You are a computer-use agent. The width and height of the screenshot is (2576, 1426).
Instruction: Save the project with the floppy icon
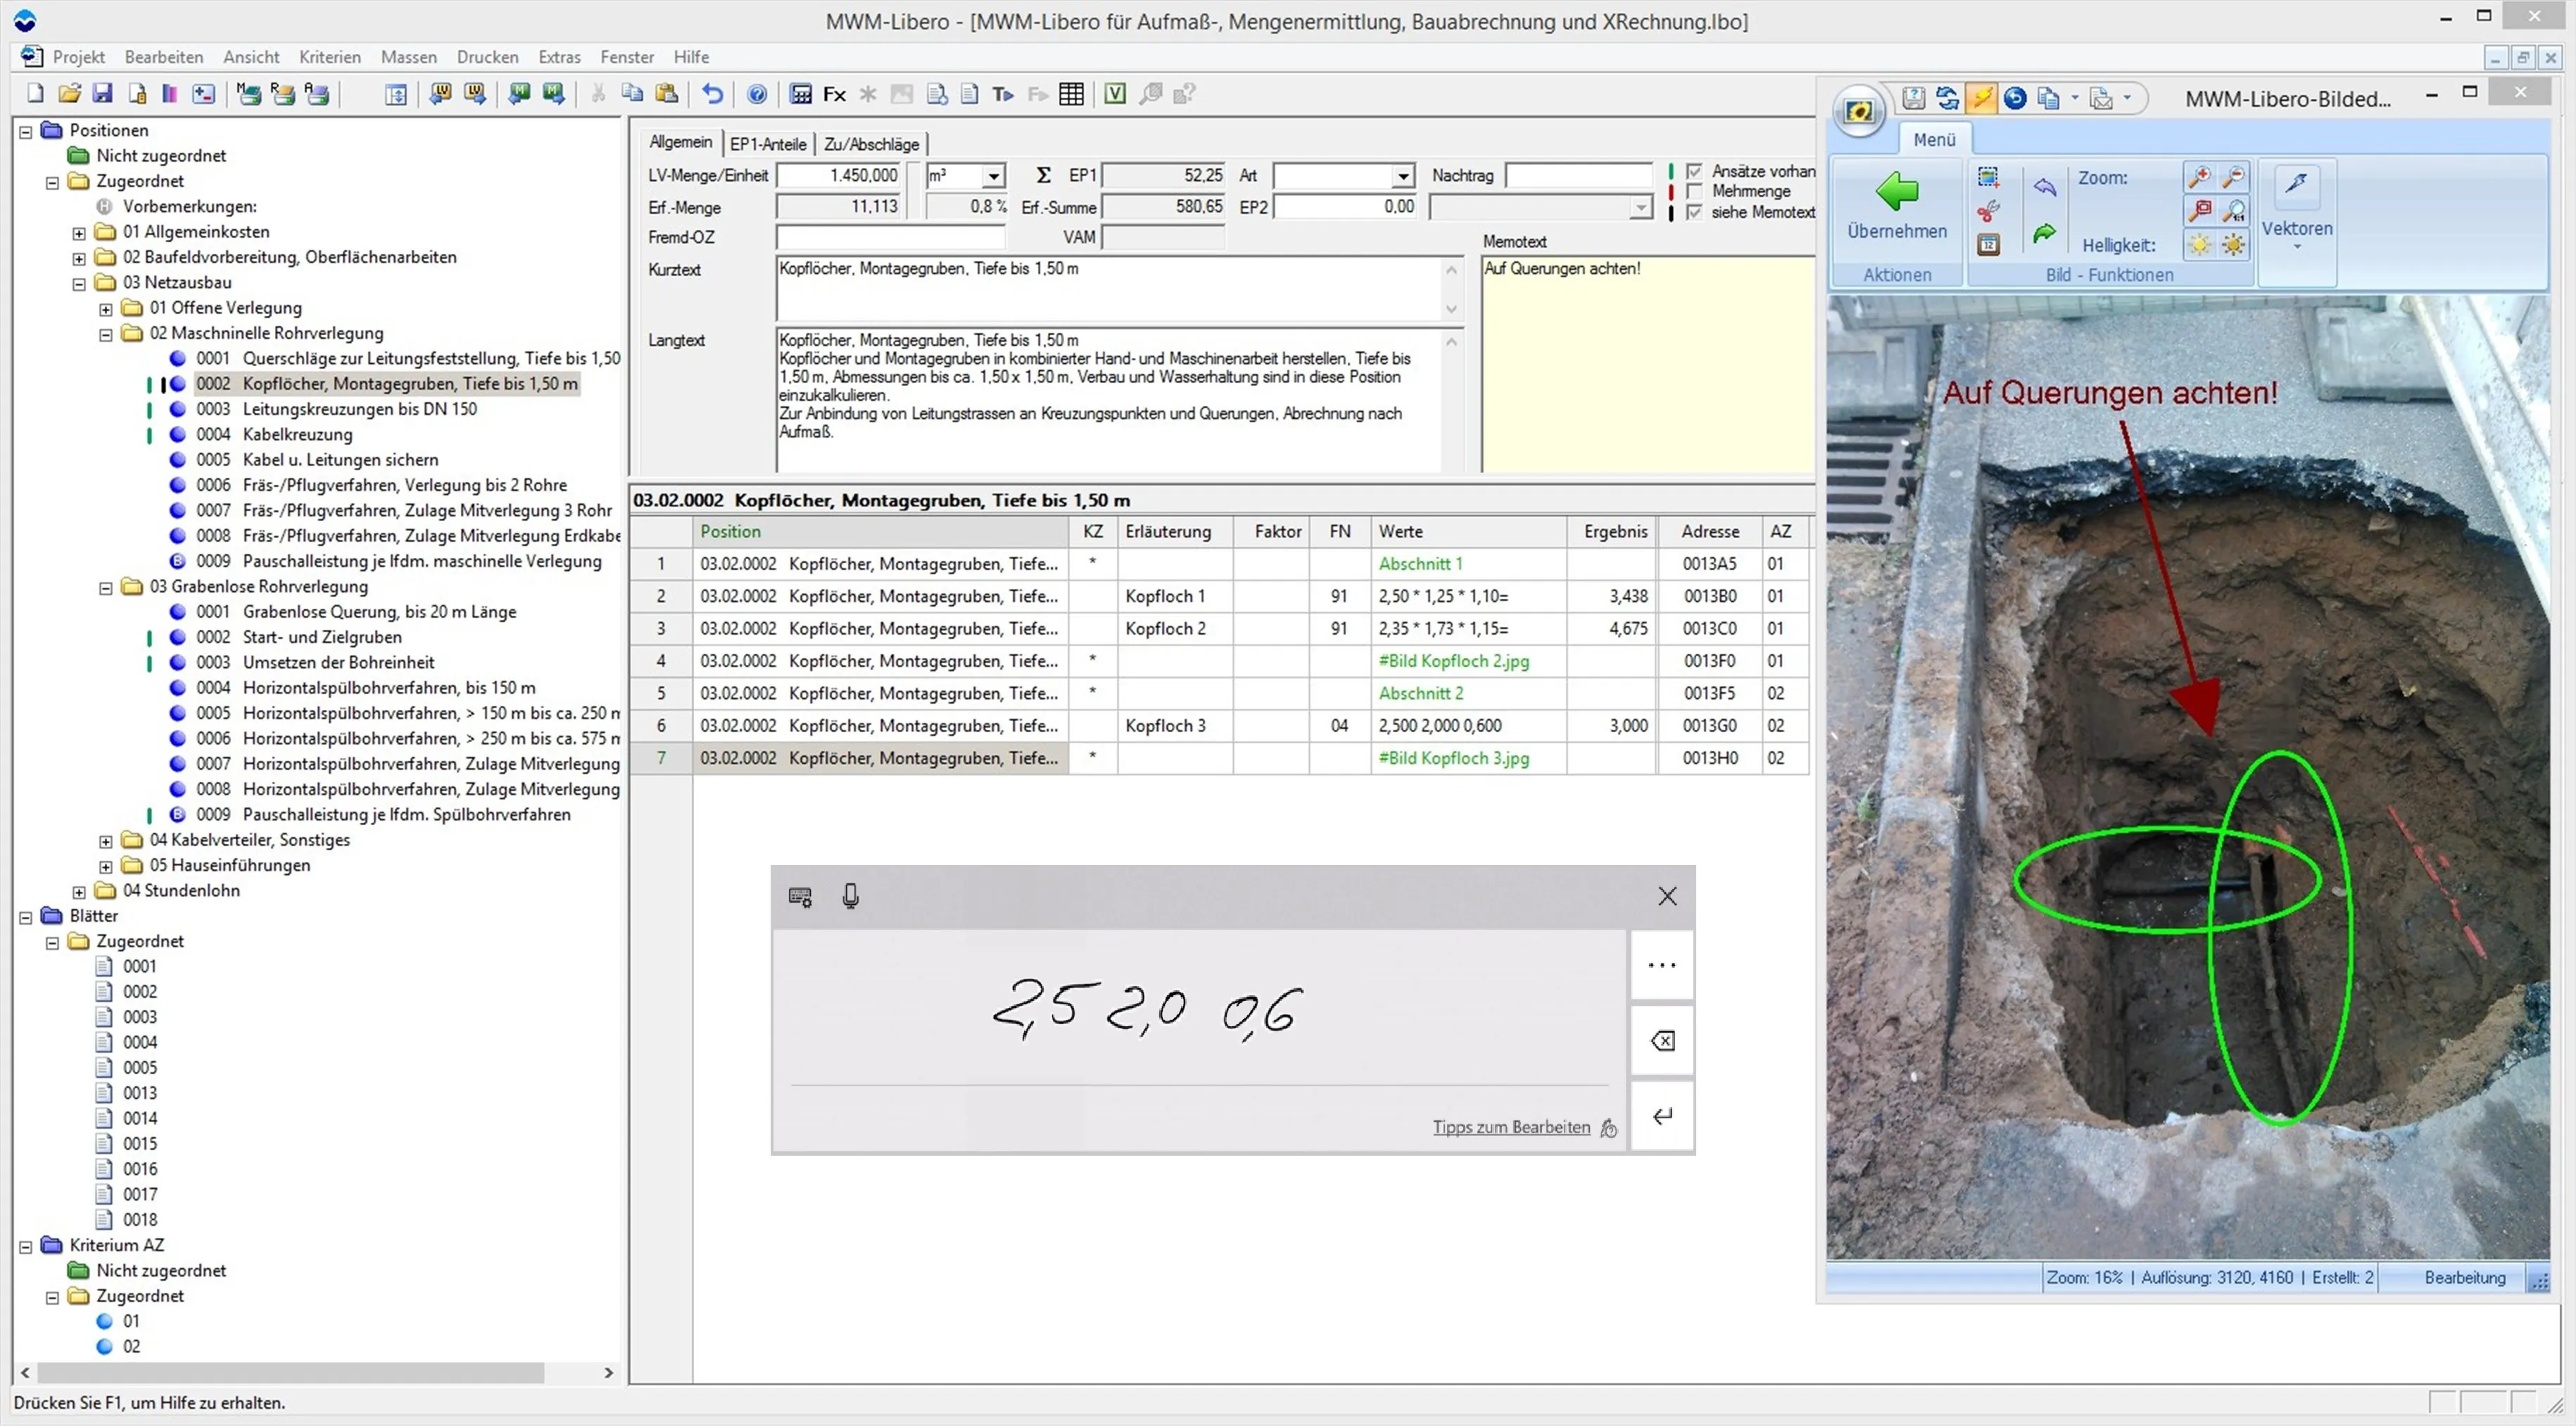pos(102,94)
